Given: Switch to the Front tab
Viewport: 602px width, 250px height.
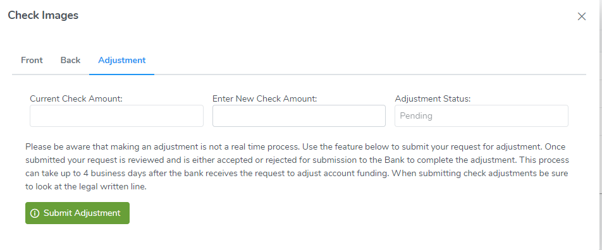Looking at the screenshot, I should coord(32,60).
